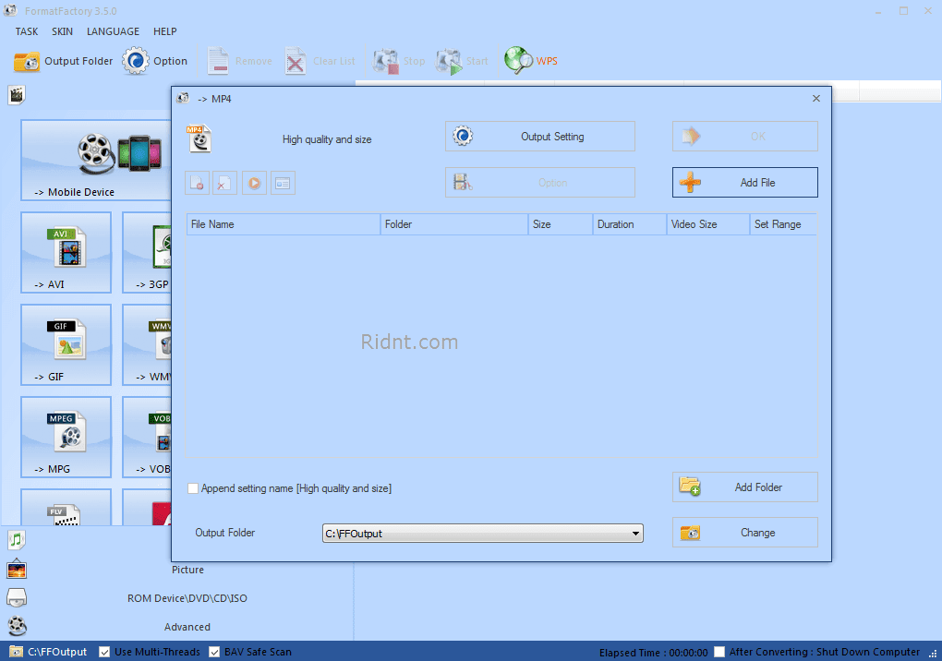Open the WPS globe icon
Viewport: 942px width, 661px height.
pyautogui.click(x=518, y=61)
